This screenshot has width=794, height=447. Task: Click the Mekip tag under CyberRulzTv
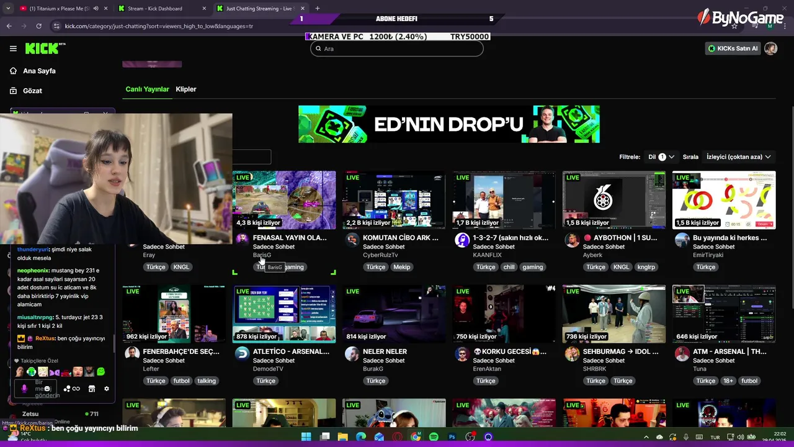coord(402,267)
